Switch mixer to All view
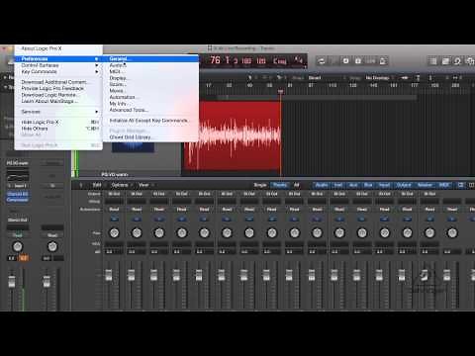This screenshot has height=356, width=475. point(296,185)
